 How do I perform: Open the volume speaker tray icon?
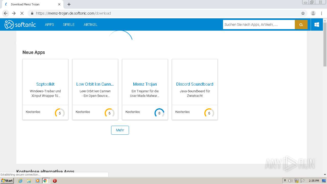[290, 181]
